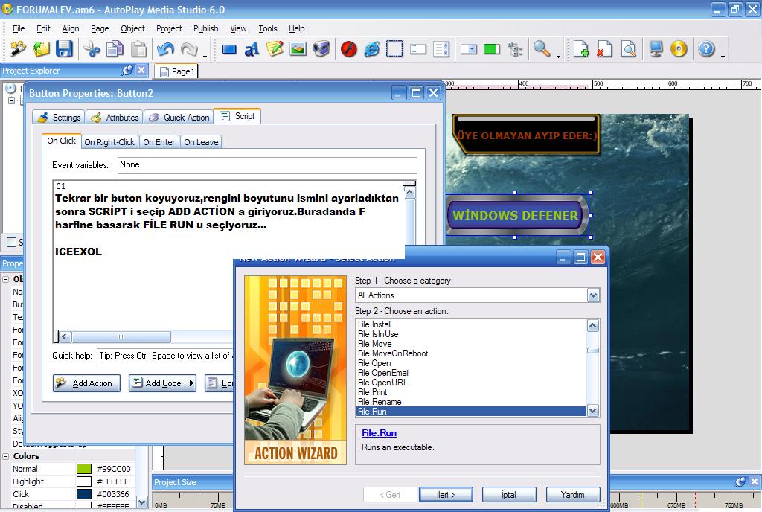Insert a Progress bar green icon

(x=492, y=49)
